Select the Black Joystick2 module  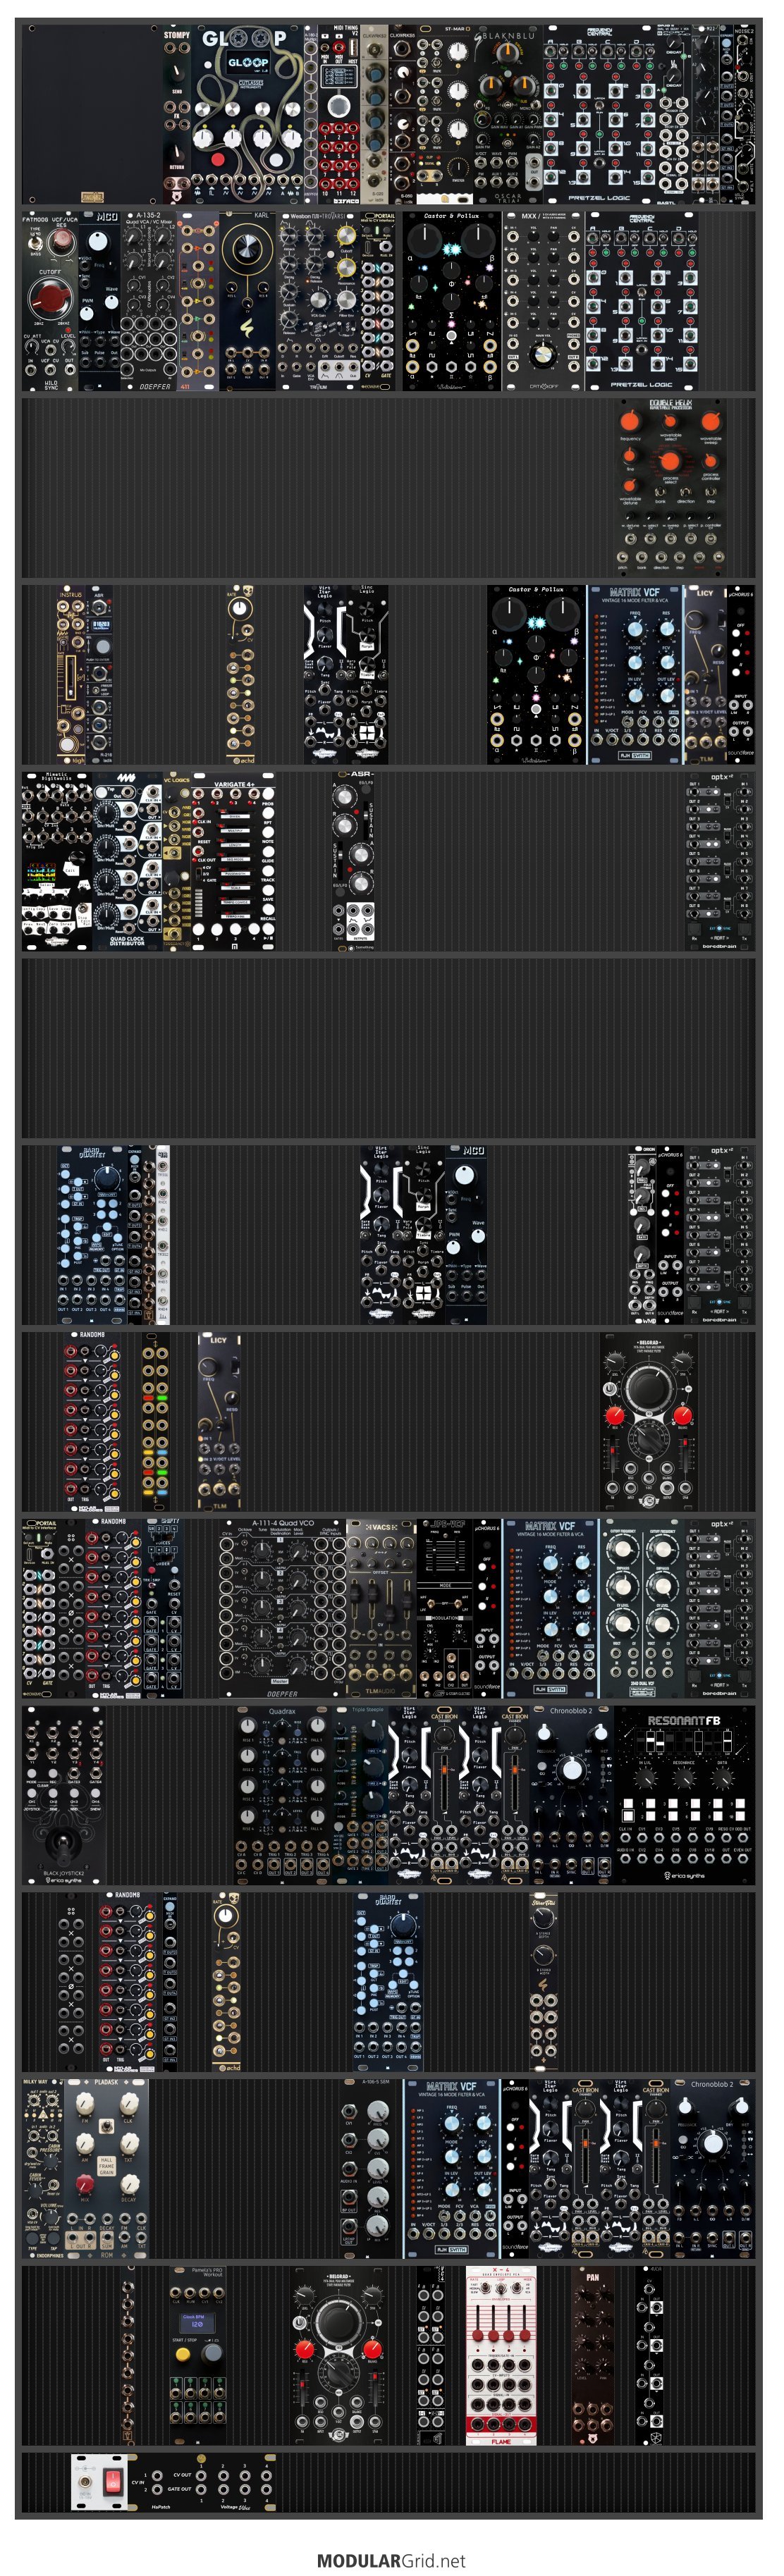[63, 1795]
